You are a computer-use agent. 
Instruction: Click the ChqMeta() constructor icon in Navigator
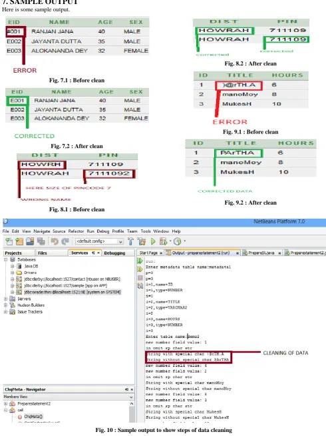[20, 417]
